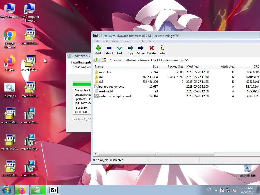This screenshot has height=195, width=260.
Task: Click the perappdeploy.cmd file icon
Action: (x=96, y=86)
